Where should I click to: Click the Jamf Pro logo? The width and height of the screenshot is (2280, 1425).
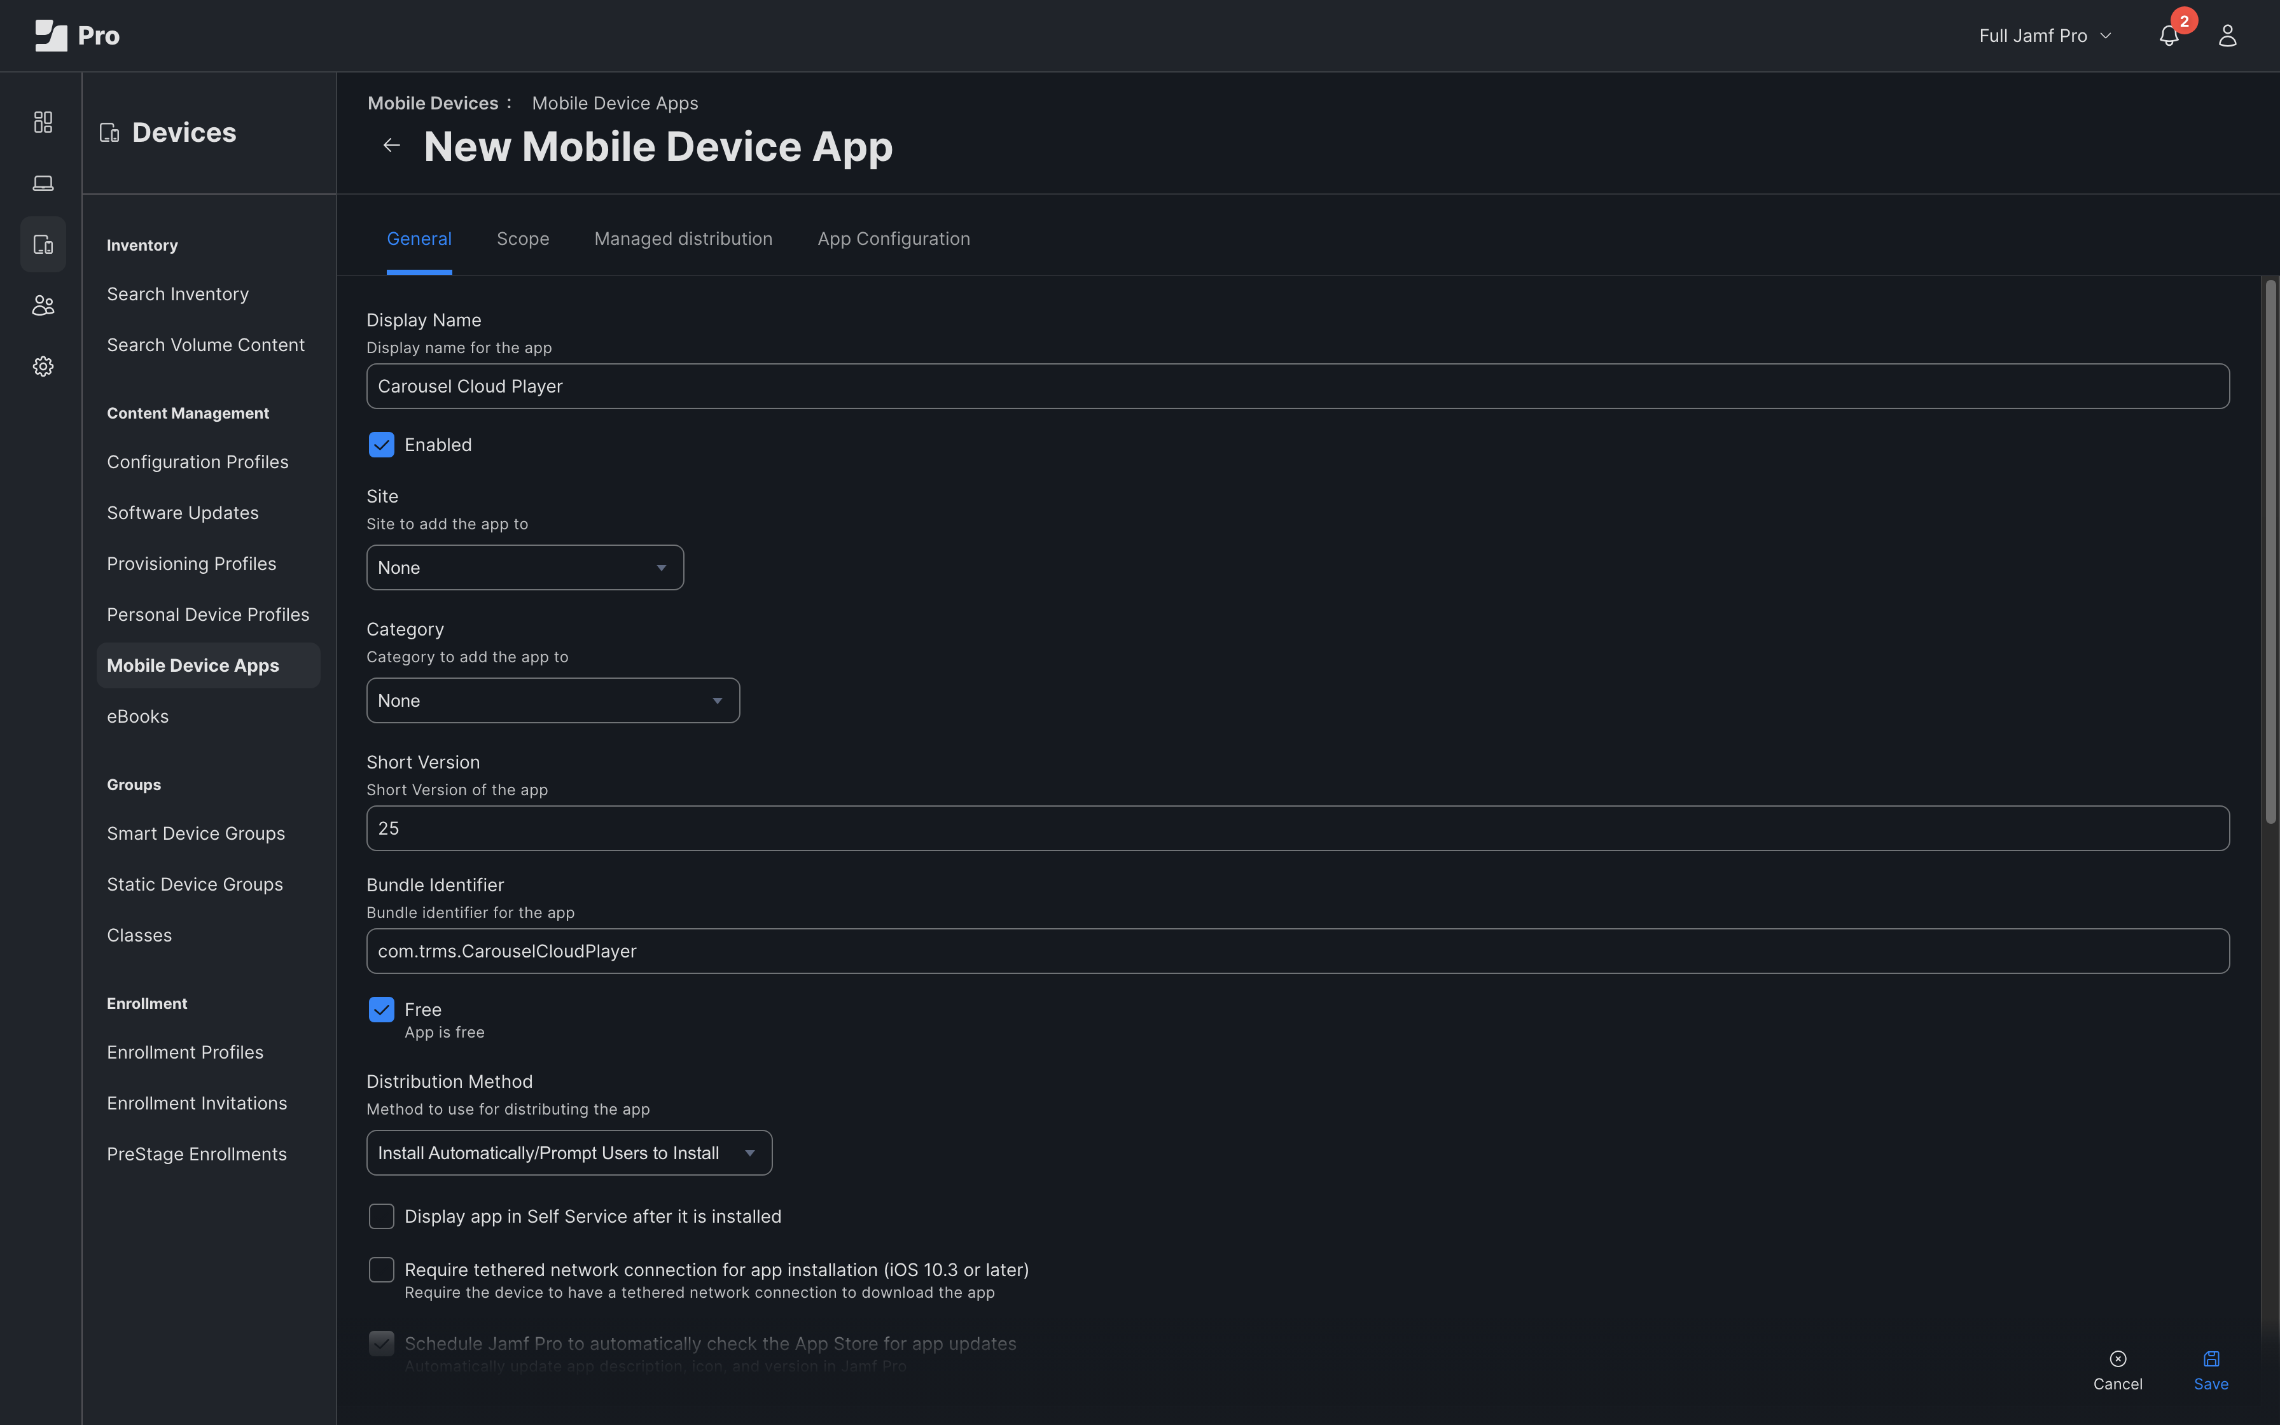coord(77,36)
